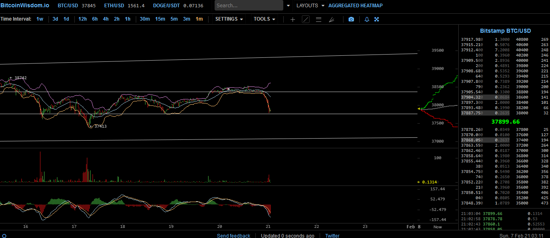The height and width of the screenshot is (238, 550).
Task: Open the search dropdown arrow
Action: (288, 6)
